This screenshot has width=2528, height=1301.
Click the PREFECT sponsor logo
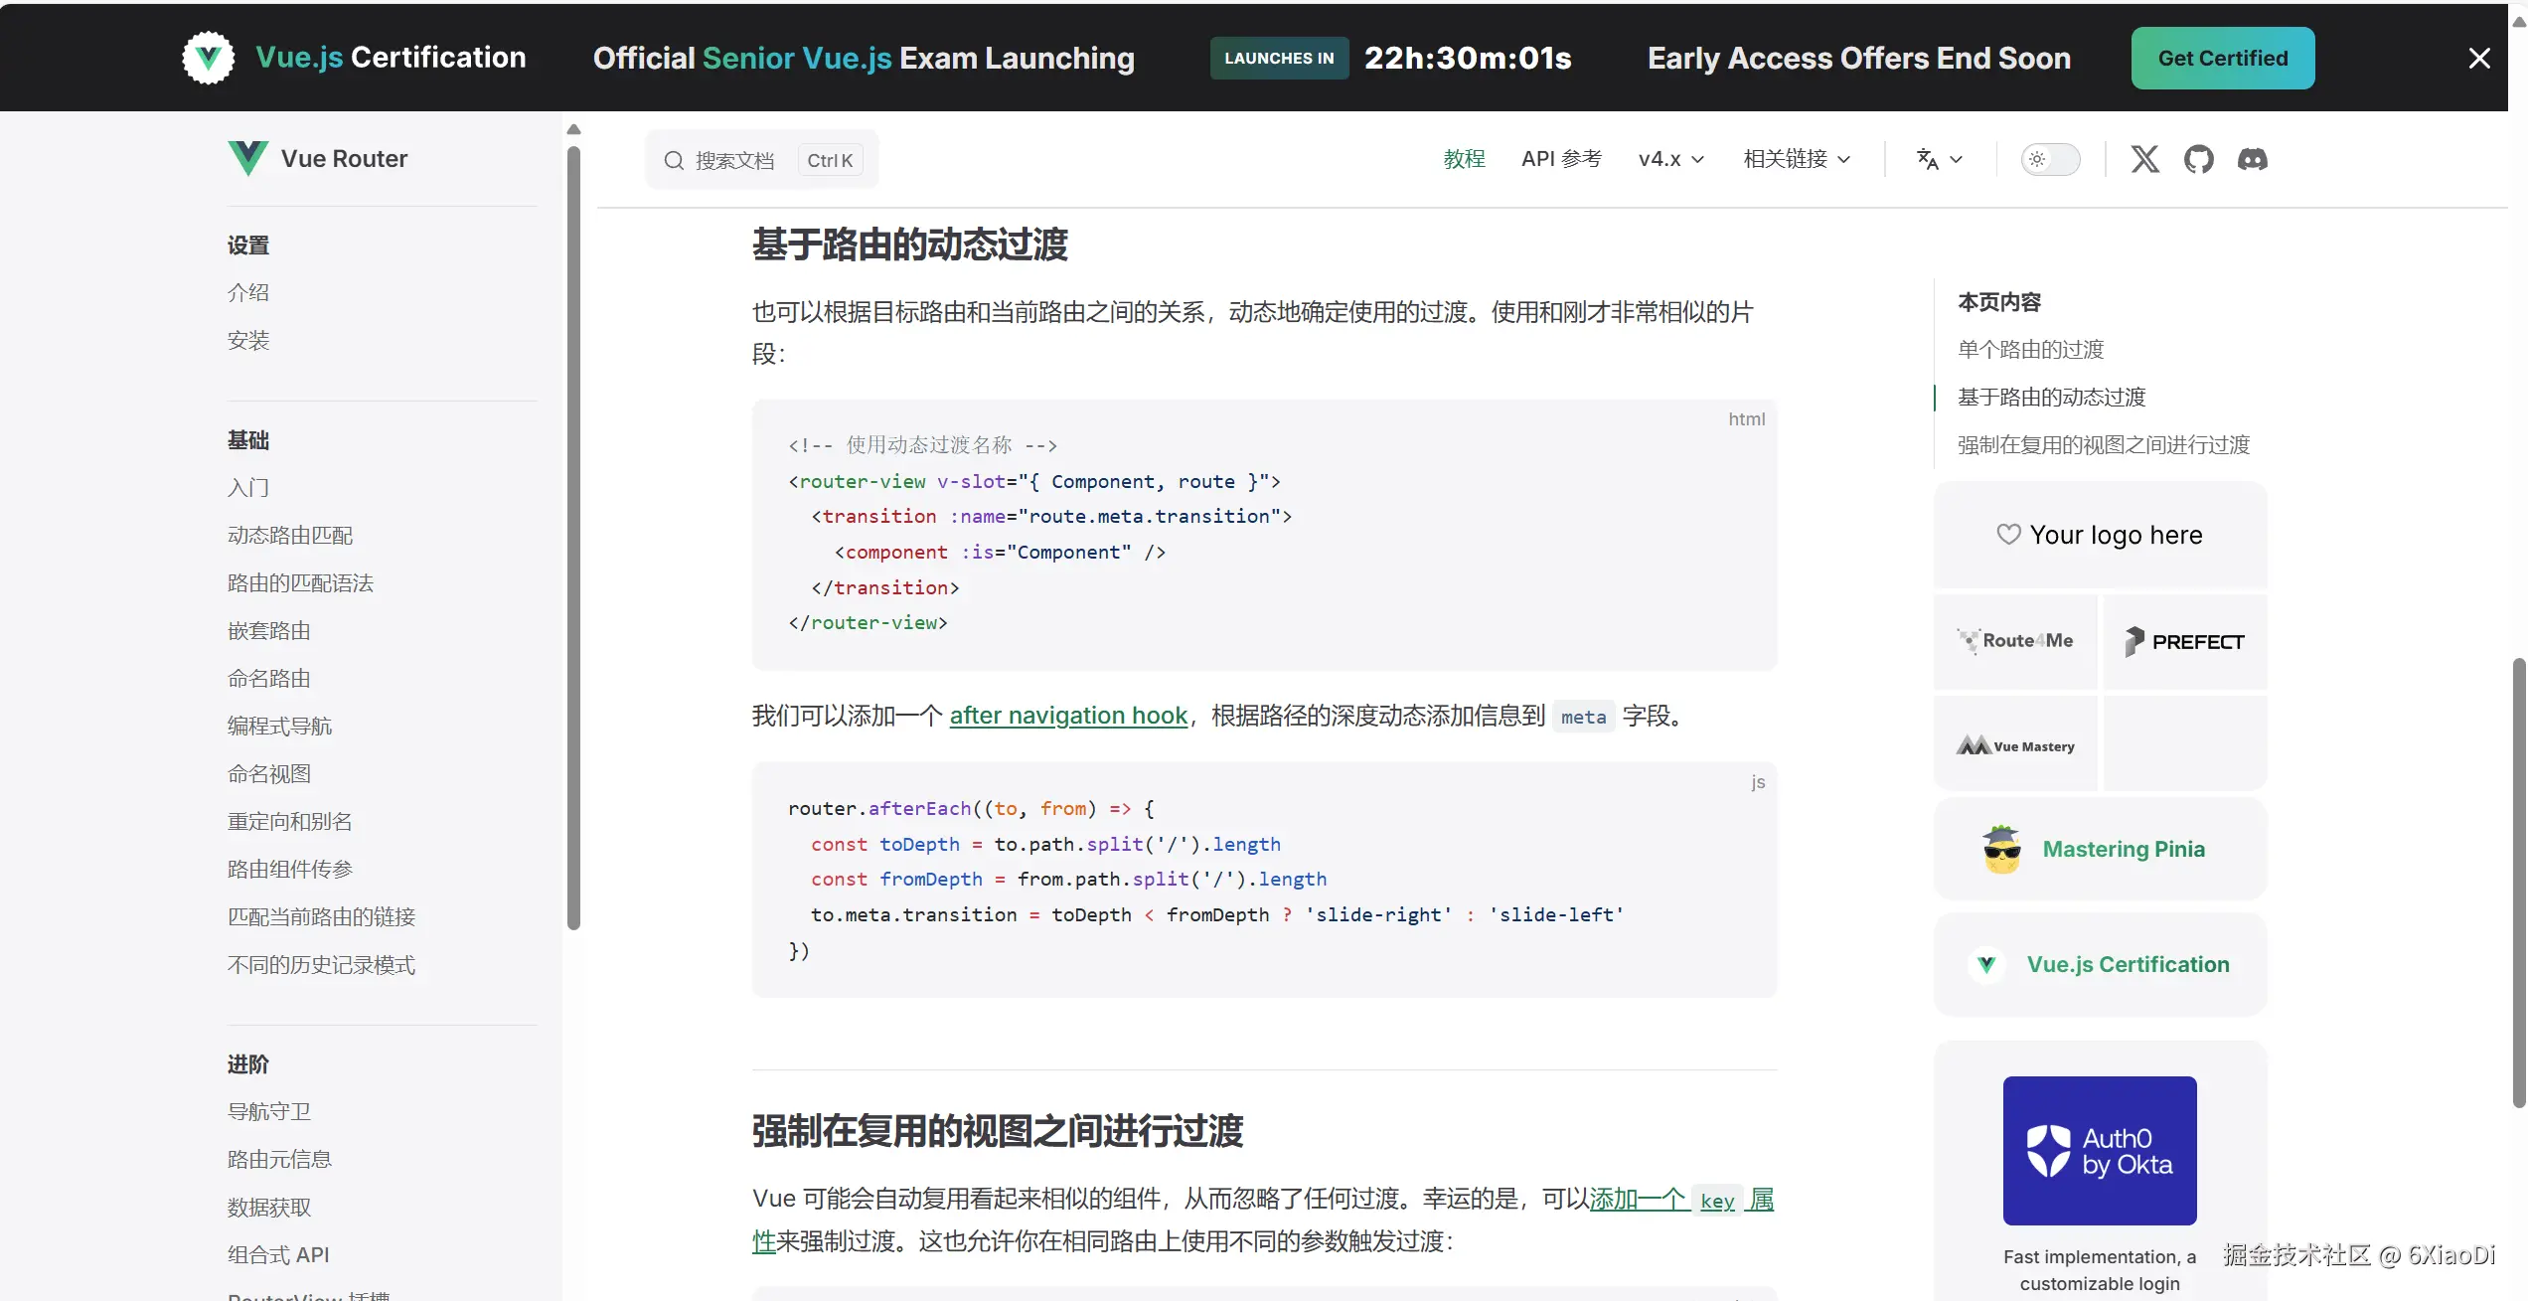coord(2184,641)
